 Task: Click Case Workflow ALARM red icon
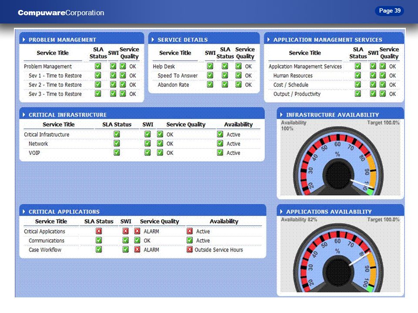[137, 250]
